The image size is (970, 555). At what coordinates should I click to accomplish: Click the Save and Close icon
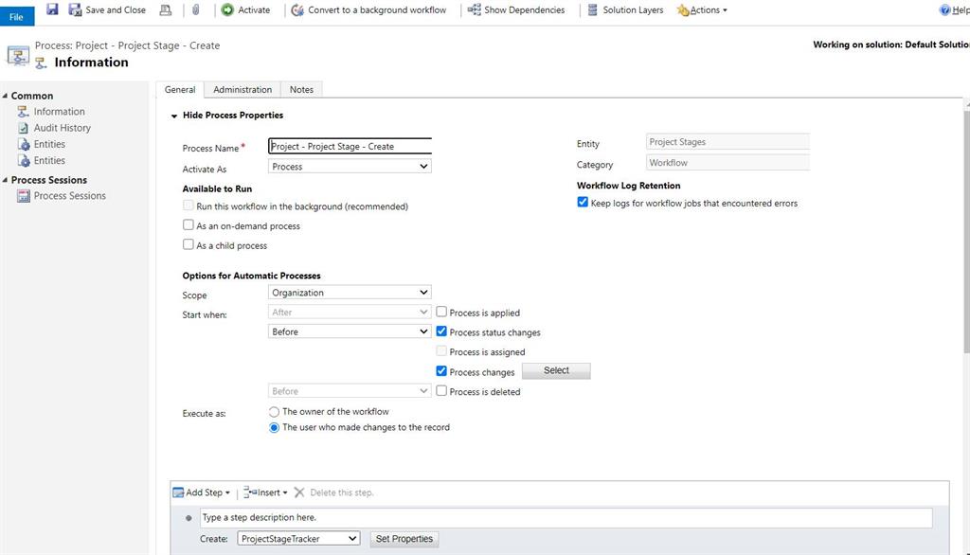click(75, 9)
